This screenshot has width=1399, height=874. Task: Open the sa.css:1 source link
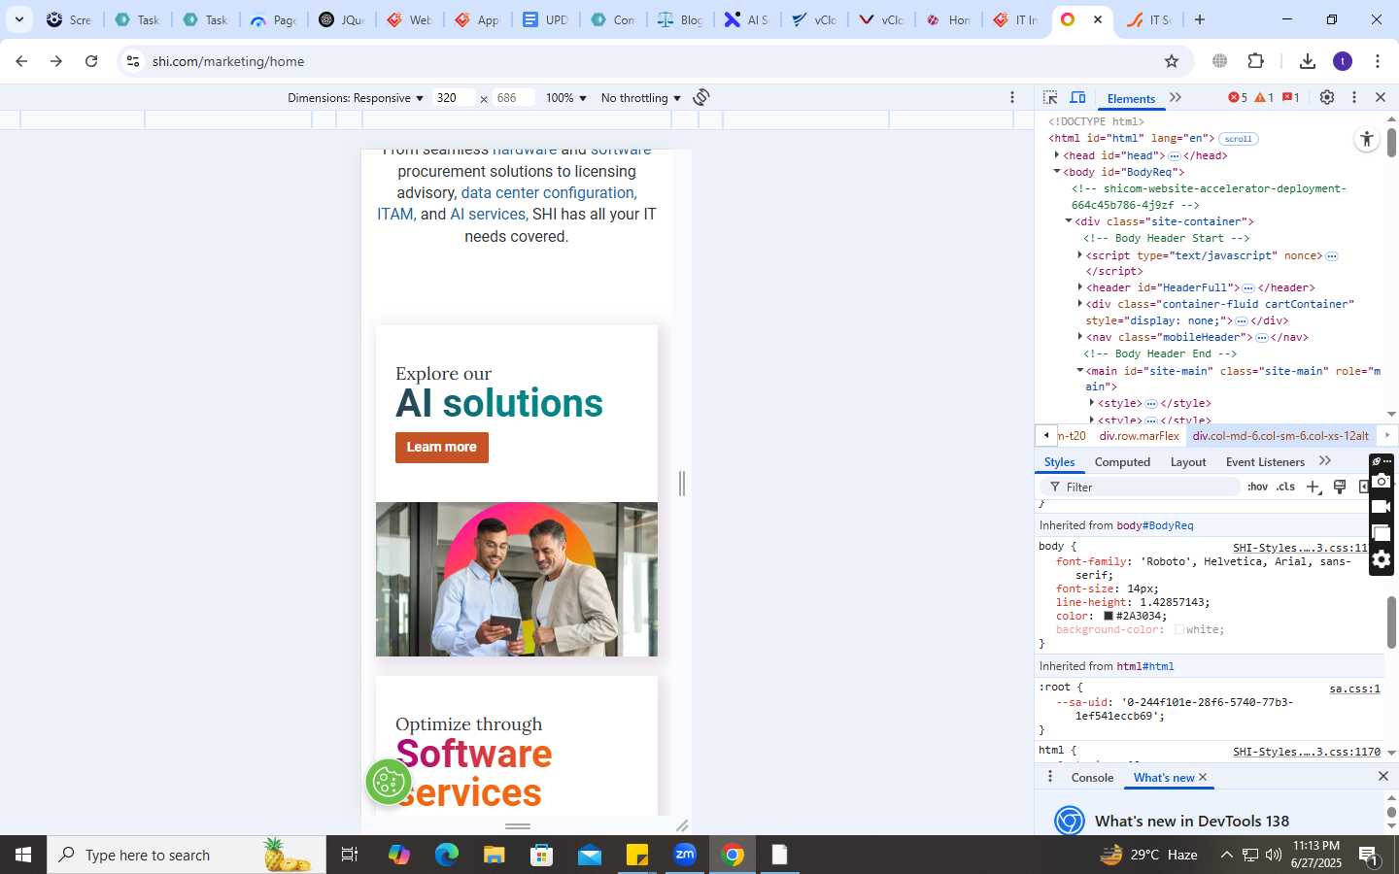(1354, 689)
